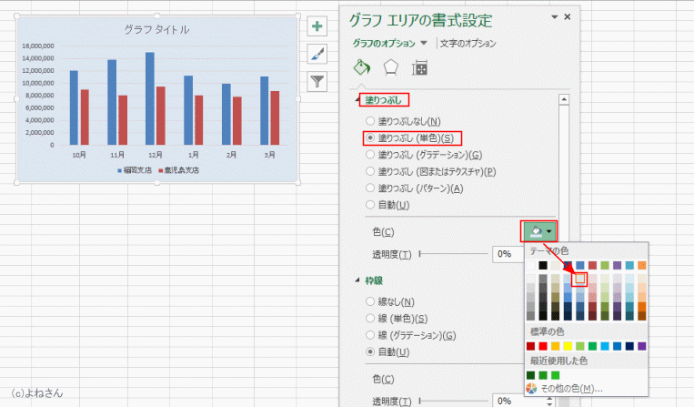Viewport: 694px width, 407px height.
Task: Pick the highlighted light blue theme tint
Action: pyautogui.click(x=580, y=279)
